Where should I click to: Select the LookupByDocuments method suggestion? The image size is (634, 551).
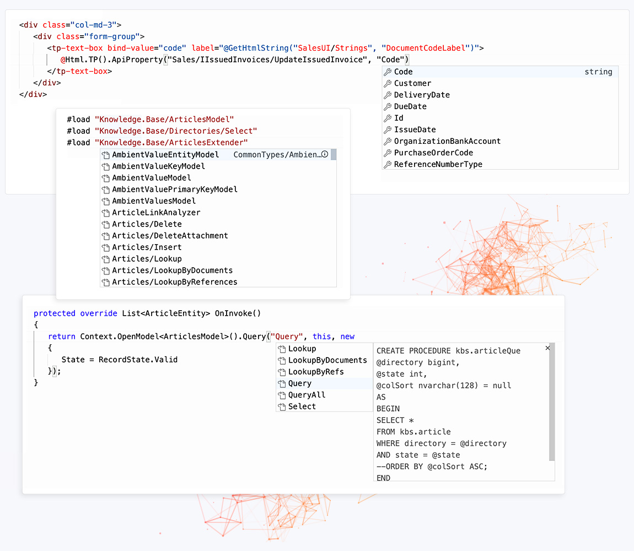tap(327, 360)
